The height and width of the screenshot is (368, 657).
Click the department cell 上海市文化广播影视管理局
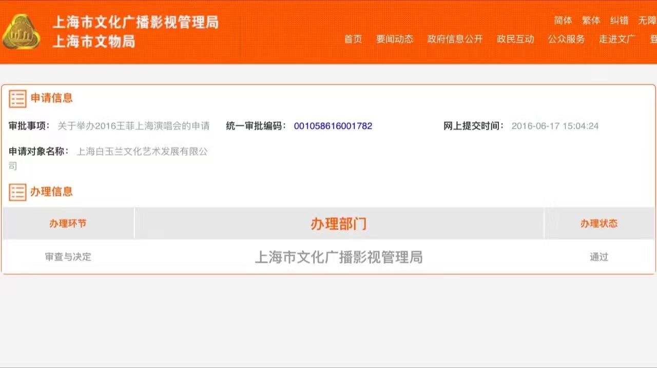(x=339, y=257)
